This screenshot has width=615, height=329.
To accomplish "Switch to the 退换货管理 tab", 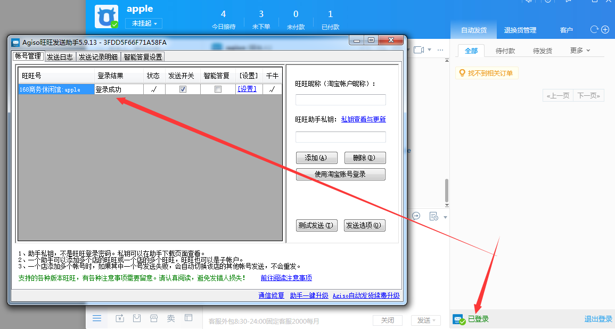I will point(520,30).
